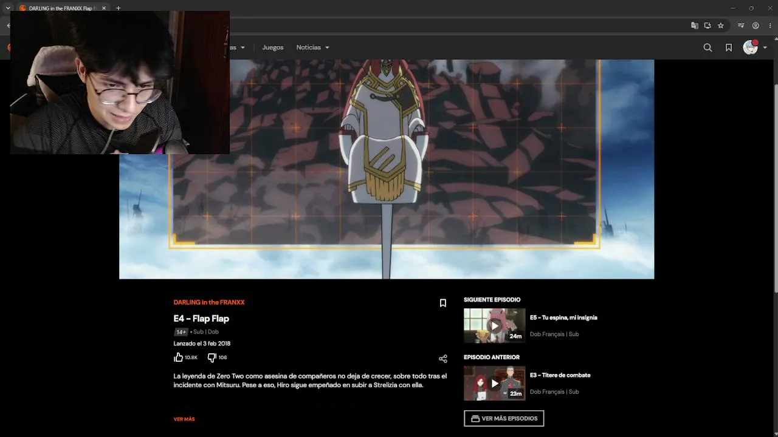Click the install app icon in the address bar
Screen dimensions: 778x437
point(707,25)
